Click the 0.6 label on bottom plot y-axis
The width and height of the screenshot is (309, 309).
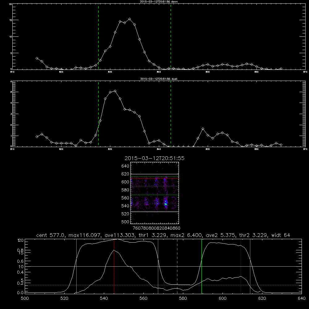pyautogui.click(x=20, y=261)
